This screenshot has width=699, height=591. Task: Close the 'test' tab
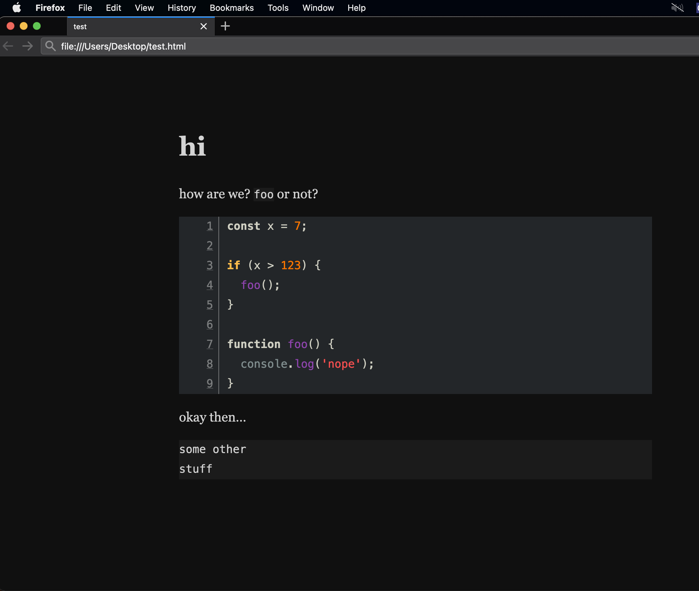pos(203,27)
